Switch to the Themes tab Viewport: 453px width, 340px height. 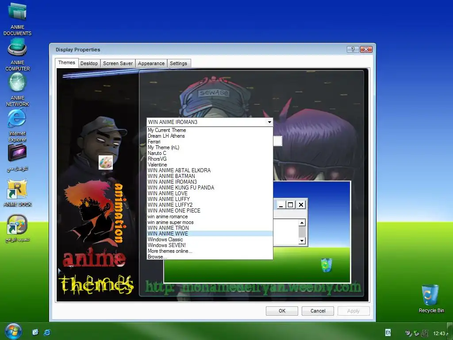(x=67, y=62)
